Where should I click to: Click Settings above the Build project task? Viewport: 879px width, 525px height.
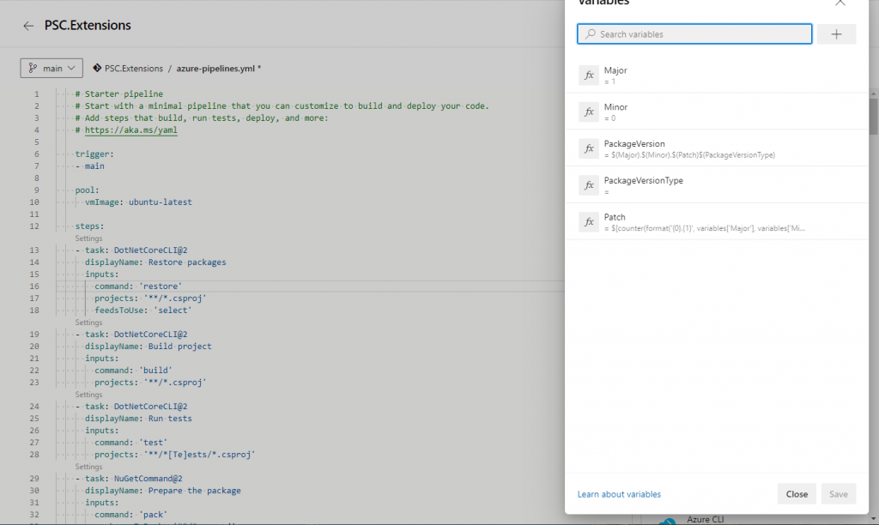(88, 323)
